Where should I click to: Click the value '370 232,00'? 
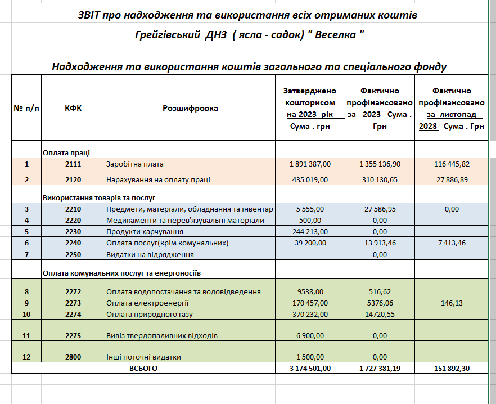pyautogui.click(x=310, y=314)
